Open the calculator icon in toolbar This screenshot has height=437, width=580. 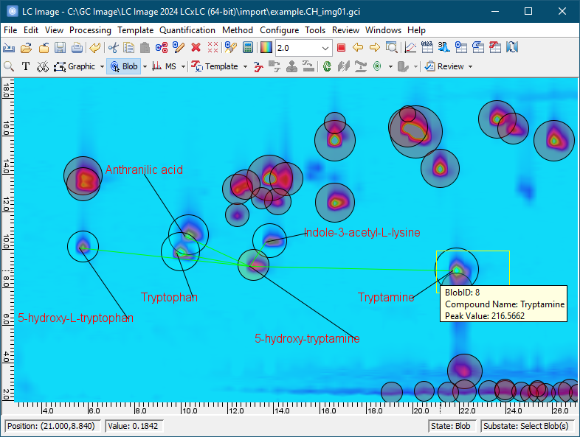pos(248,48)
